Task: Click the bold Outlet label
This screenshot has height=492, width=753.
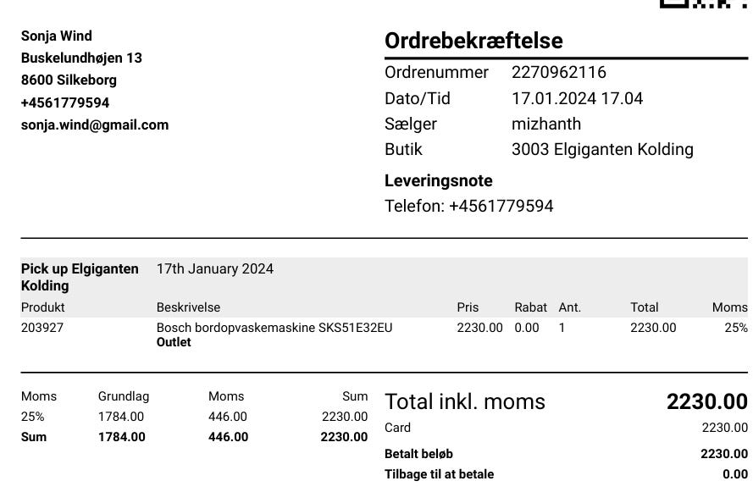Action: point(174,342)
